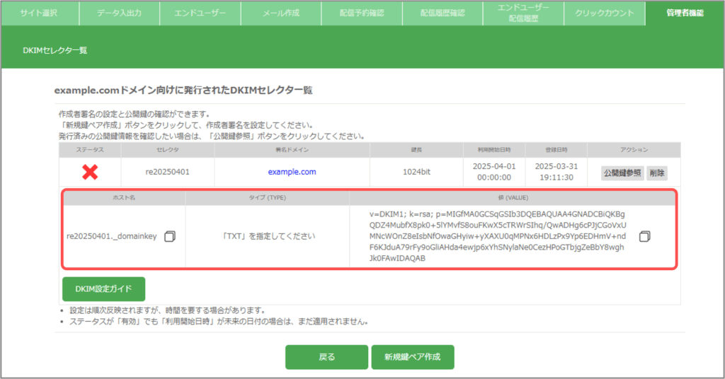Follow the example.com domain link
Screen dimensions: 725x379
[292, 172]
